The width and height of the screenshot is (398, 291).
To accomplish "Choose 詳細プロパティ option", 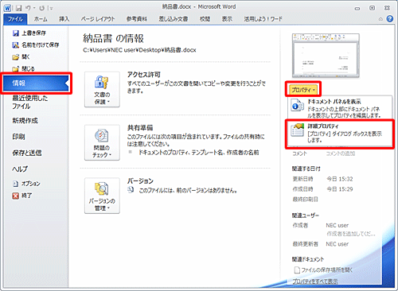I will coord(340,134).
